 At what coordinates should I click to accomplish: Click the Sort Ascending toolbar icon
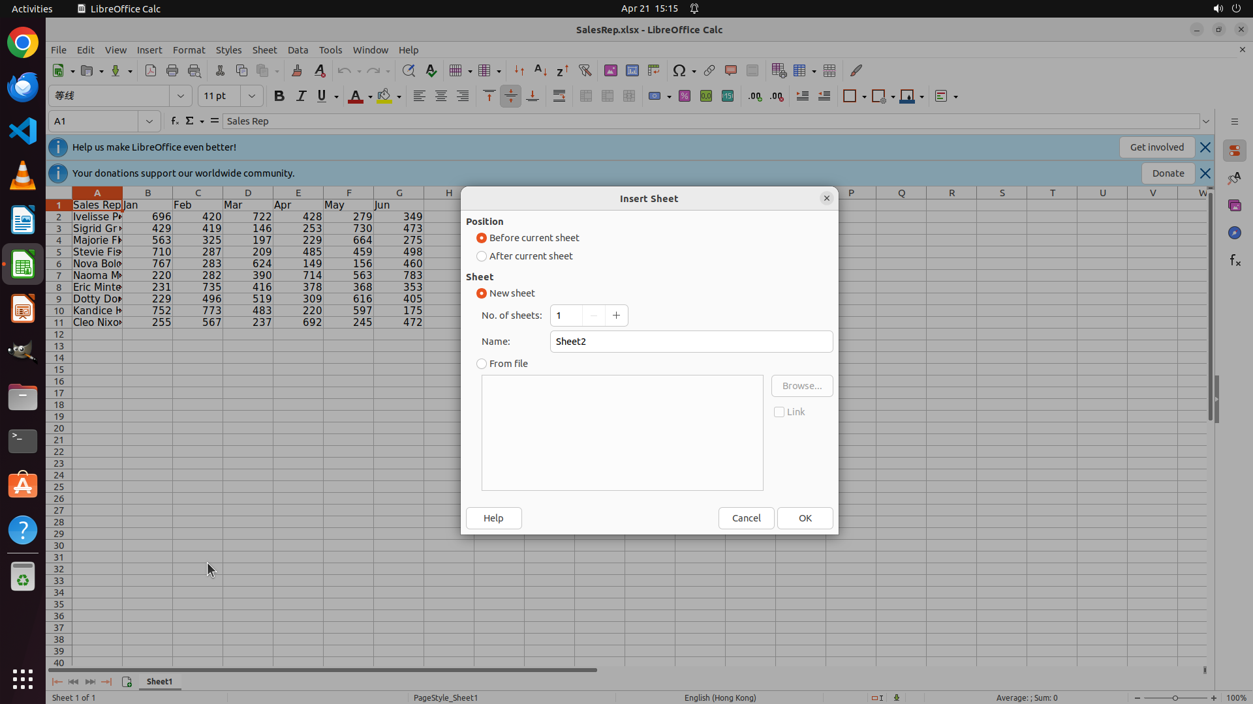pyautogui.click(x=540, y=70)
